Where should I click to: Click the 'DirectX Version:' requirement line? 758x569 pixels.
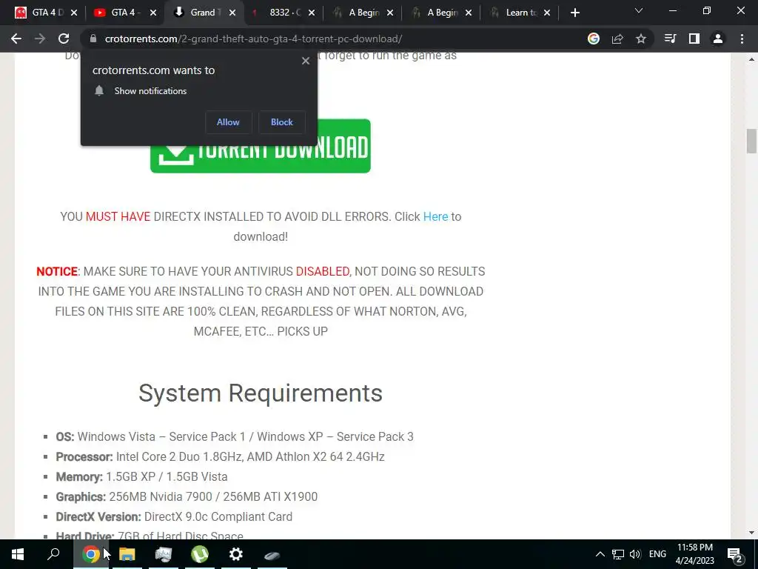(x=174, y=516)
